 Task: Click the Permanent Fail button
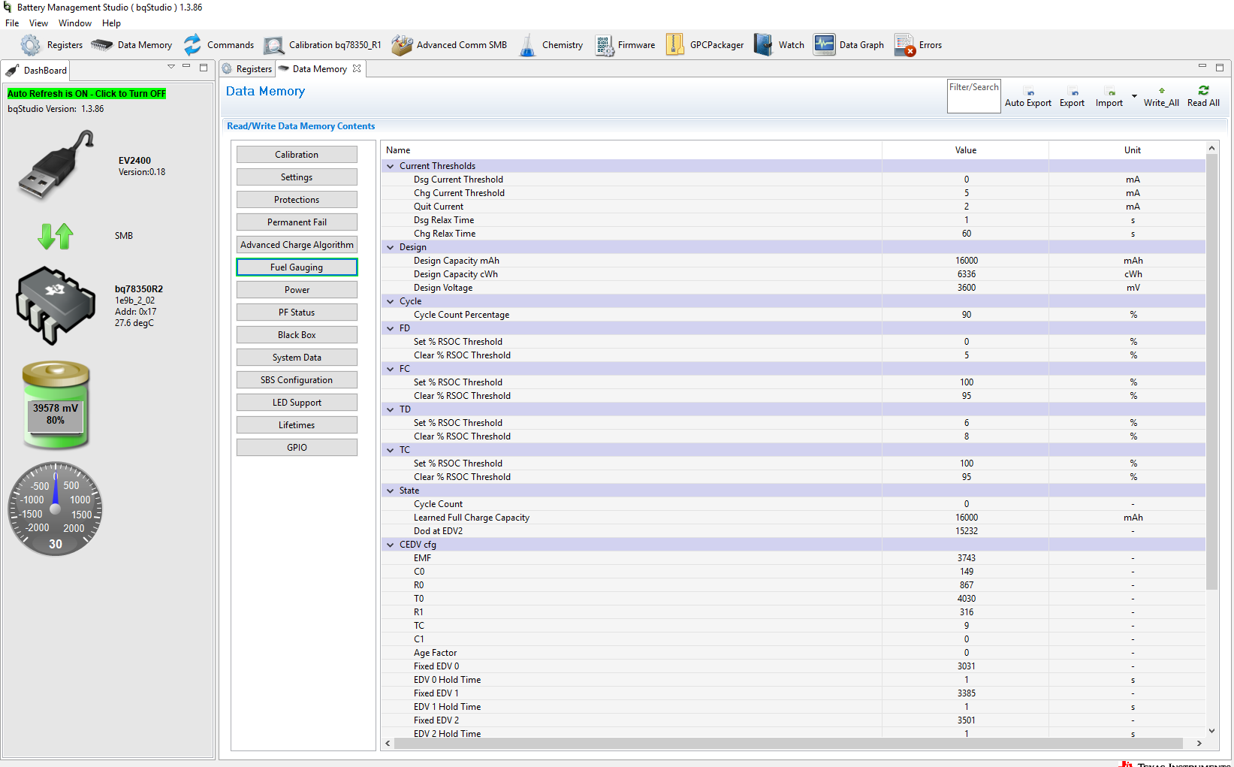tap(297, 222)
